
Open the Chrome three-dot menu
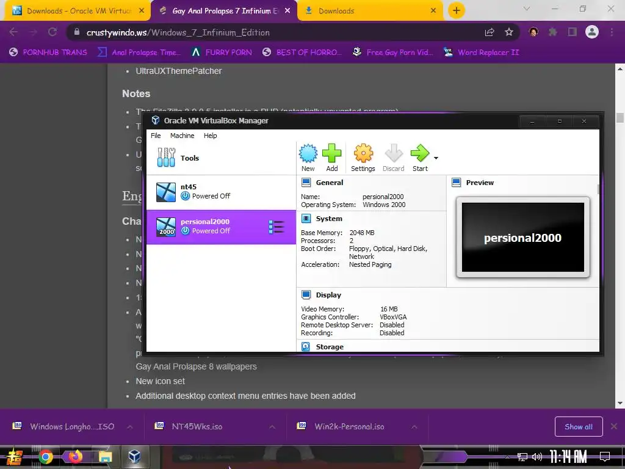(x=612, y=32)
